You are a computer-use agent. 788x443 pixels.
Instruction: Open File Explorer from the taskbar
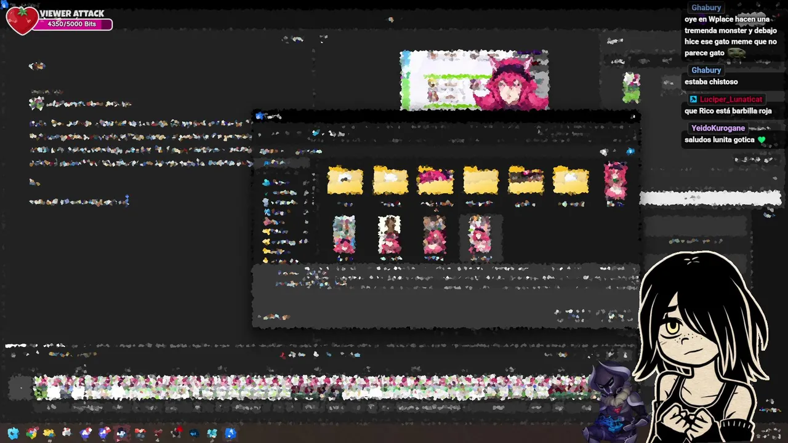(49, 433)
